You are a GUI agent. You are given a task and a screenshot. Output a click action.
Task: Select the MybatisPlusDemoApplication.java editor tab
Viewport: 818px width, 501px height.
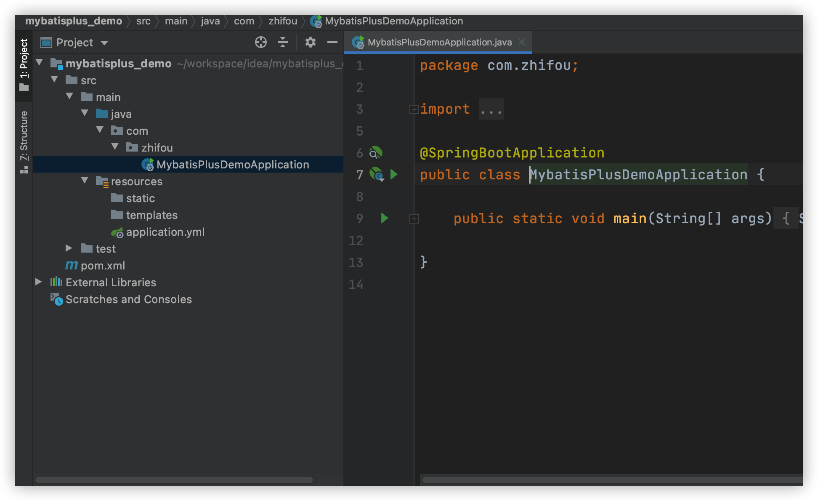point(439,42)
